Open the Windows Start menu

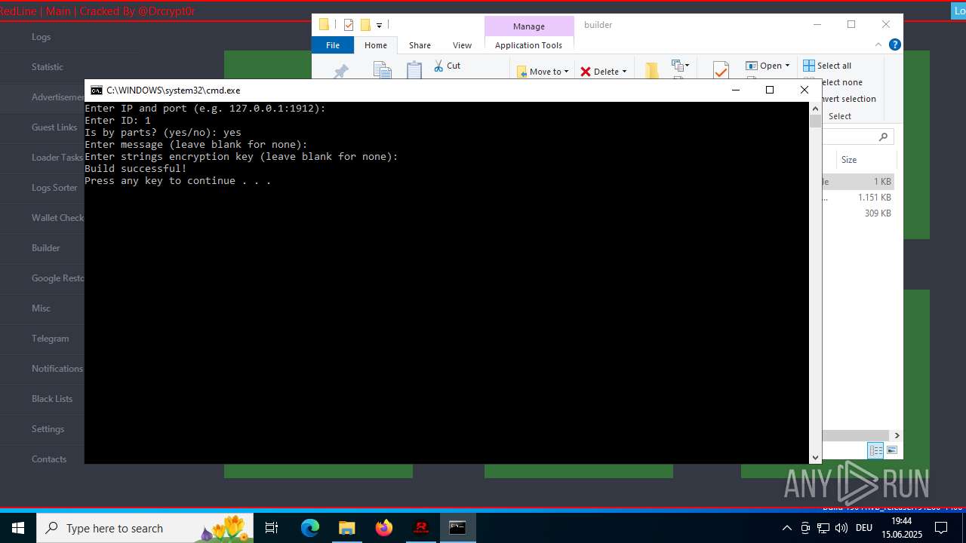point(18,528)
